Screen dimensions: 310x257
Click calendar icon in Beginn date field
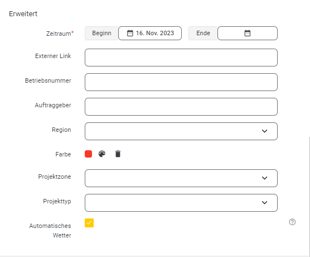click(x=130, y=33)
